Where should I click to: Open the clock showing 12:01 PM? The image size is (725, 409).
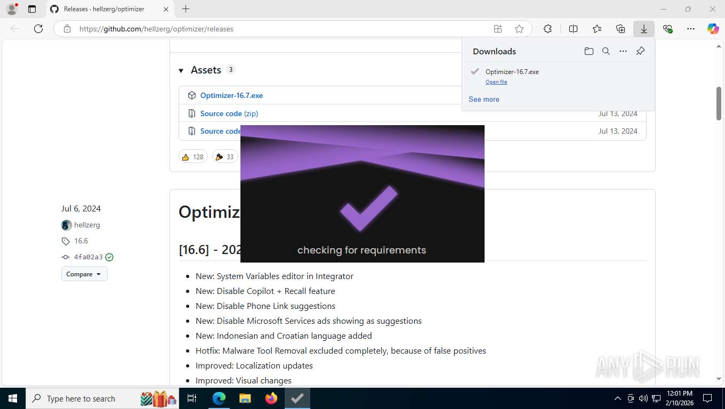(679, 398)
